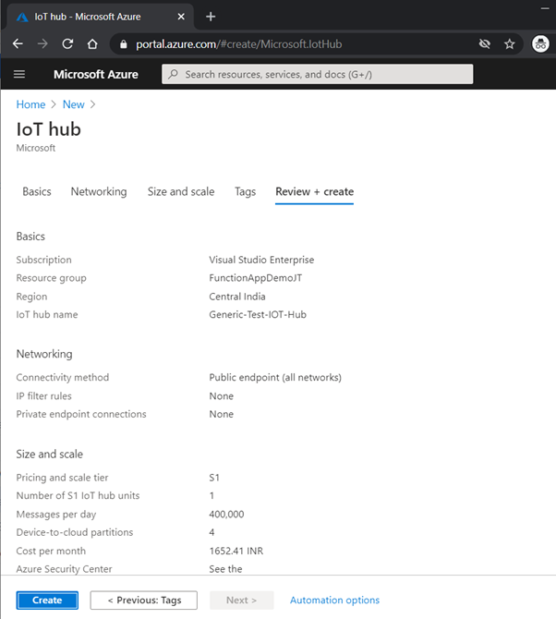Go to browser home icon
The image size is (556, 619).
[92, 43]
